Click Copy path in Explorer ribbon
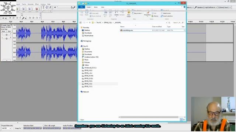236x132 pixels. pyautogui.click(x=94, y=13)
